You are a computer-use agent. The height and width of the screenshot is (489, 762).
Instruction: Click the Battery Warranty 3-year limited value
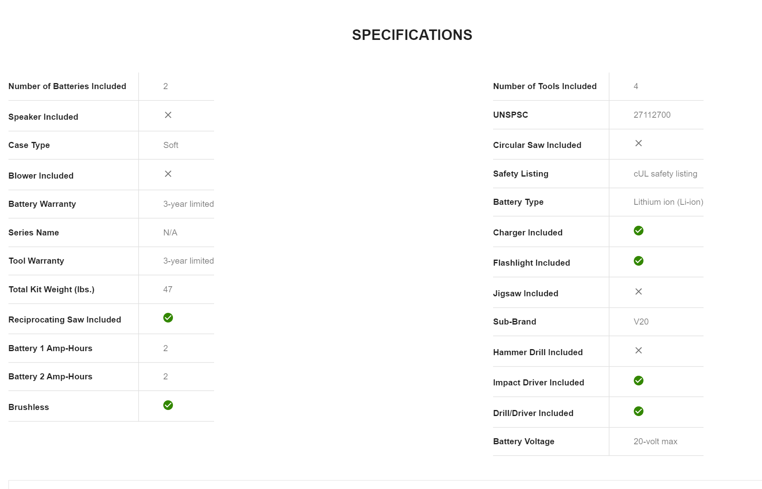pos(188,204)
